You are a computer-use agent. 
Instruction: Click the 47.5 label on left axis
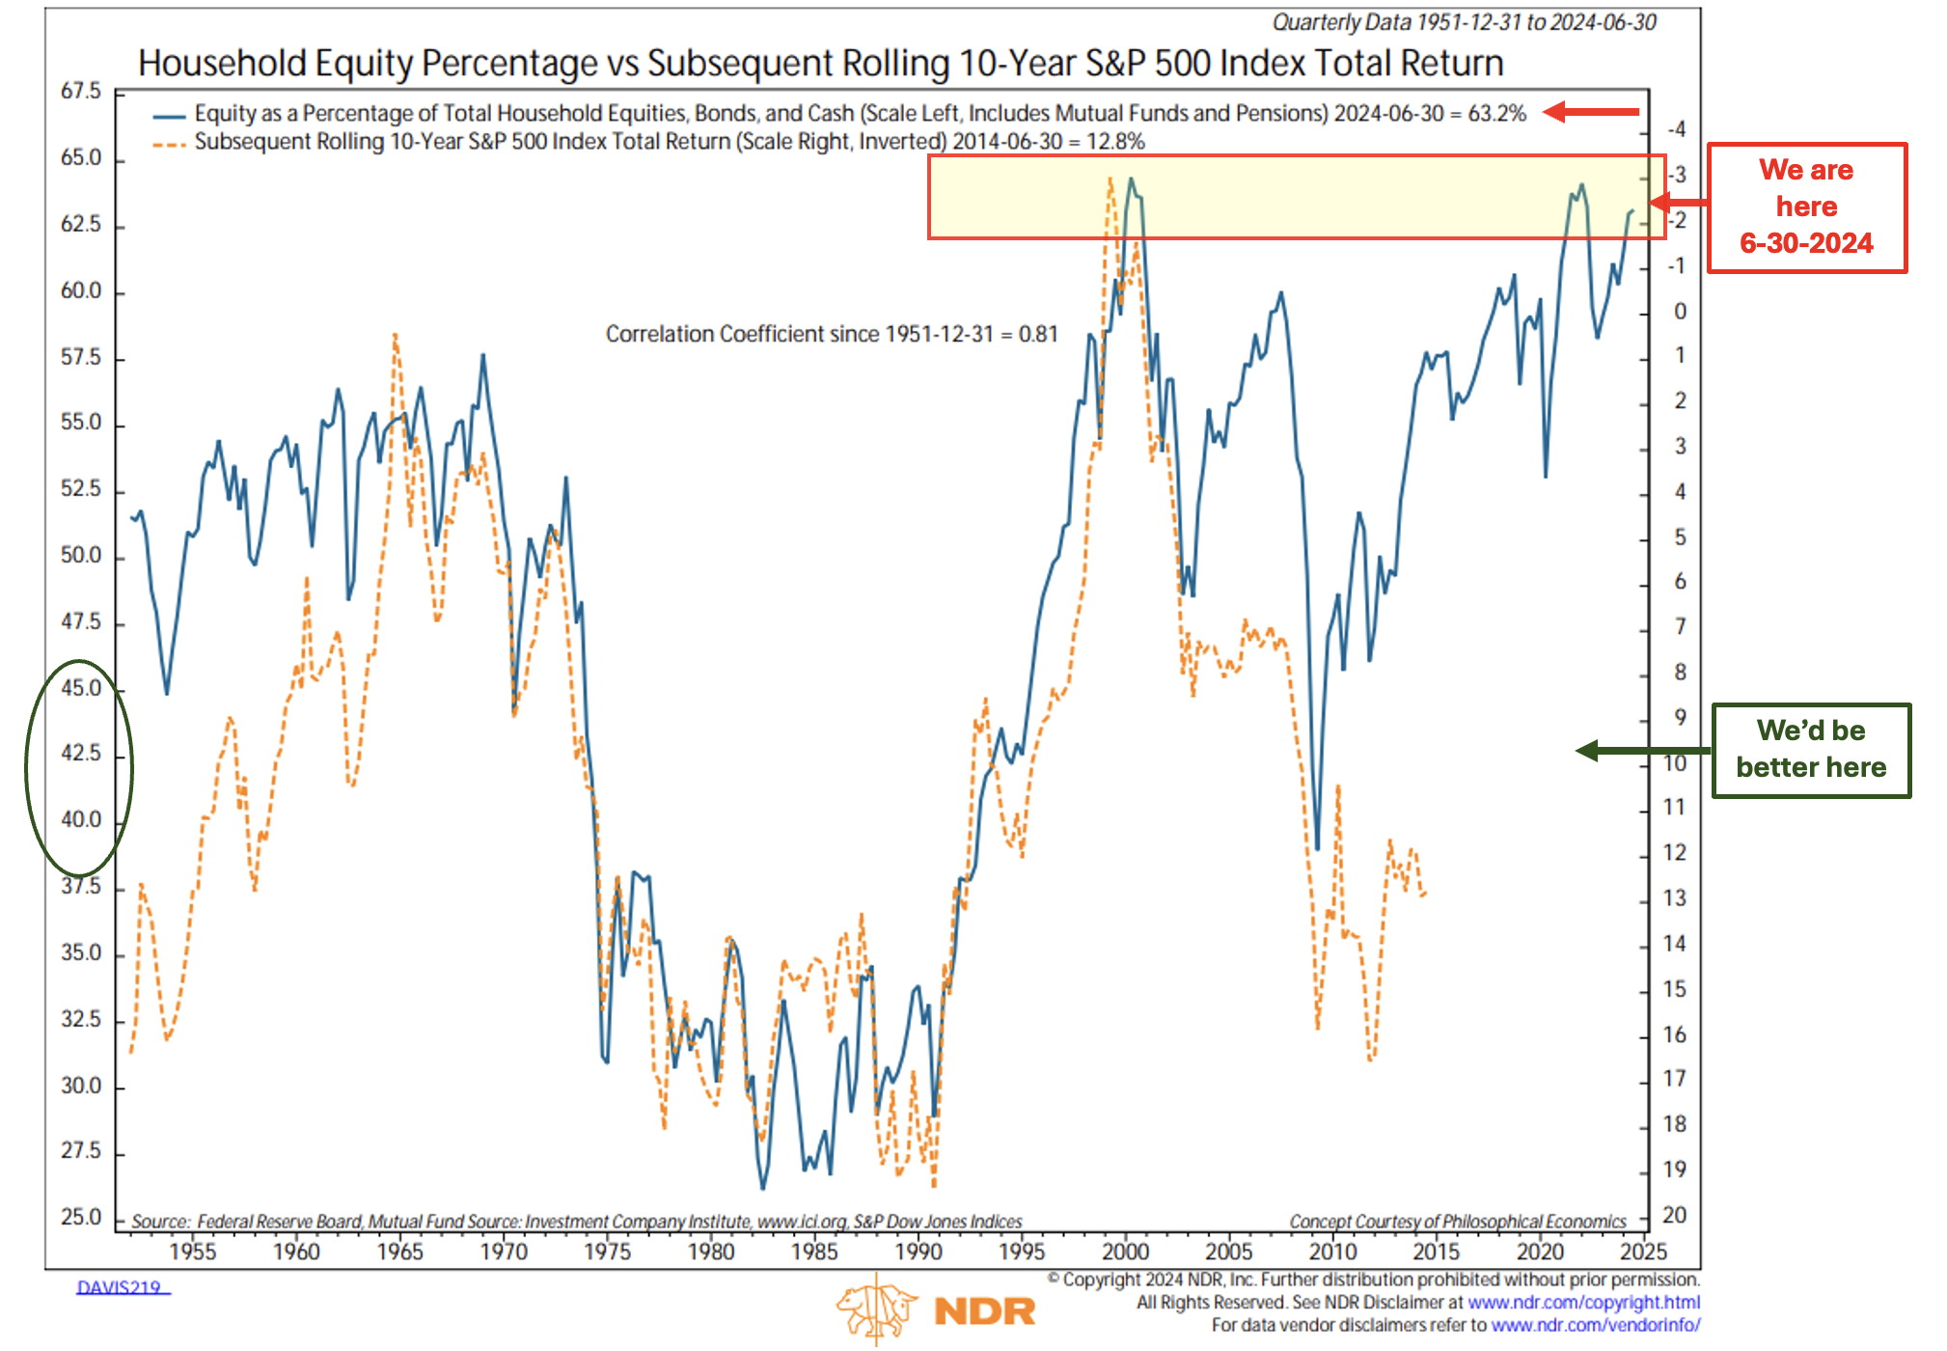(81, 622)
